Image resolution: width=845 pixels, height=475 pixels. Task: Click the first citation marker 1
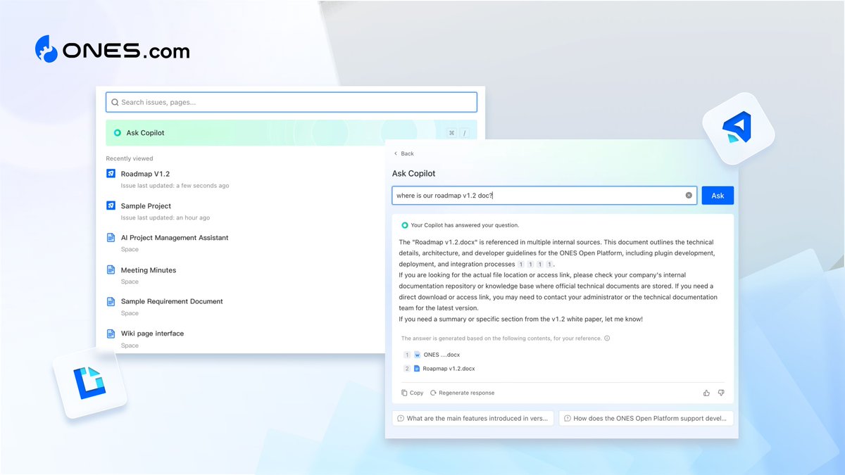(x=522, y=265)
